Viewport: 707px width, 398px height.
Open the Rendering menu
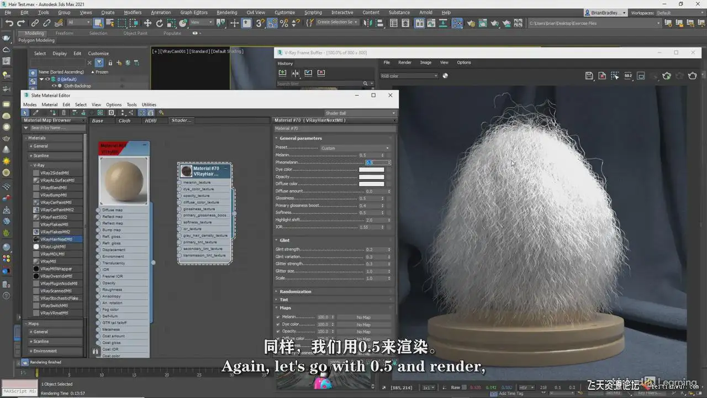click(x=226, y=12)
